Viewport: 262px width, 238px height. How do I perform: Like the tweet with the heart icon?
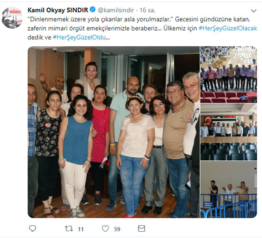[x=105, y=228]
